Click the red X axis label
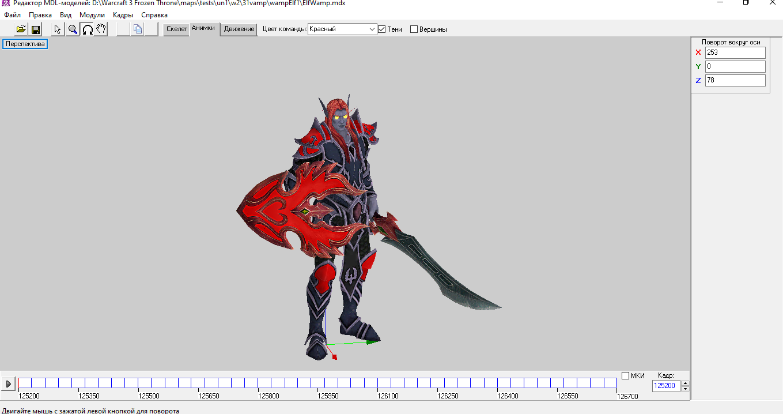 click(698, 52)
